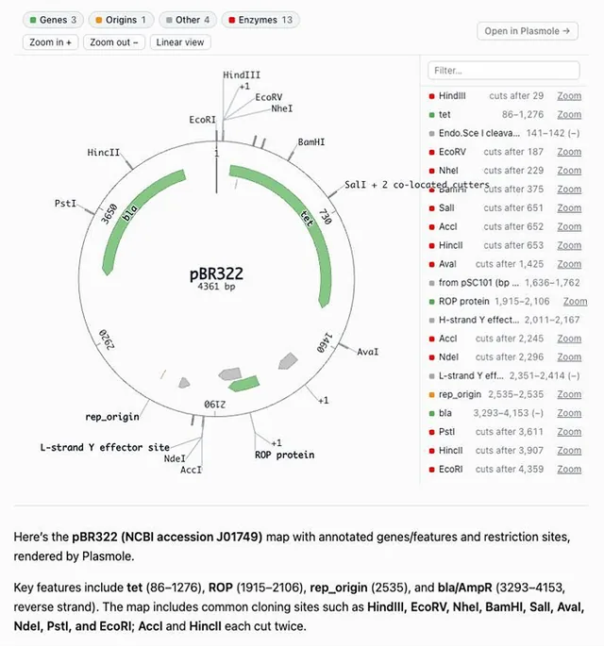
Task: Click the Zoom in + button
Action: [50, 42]
